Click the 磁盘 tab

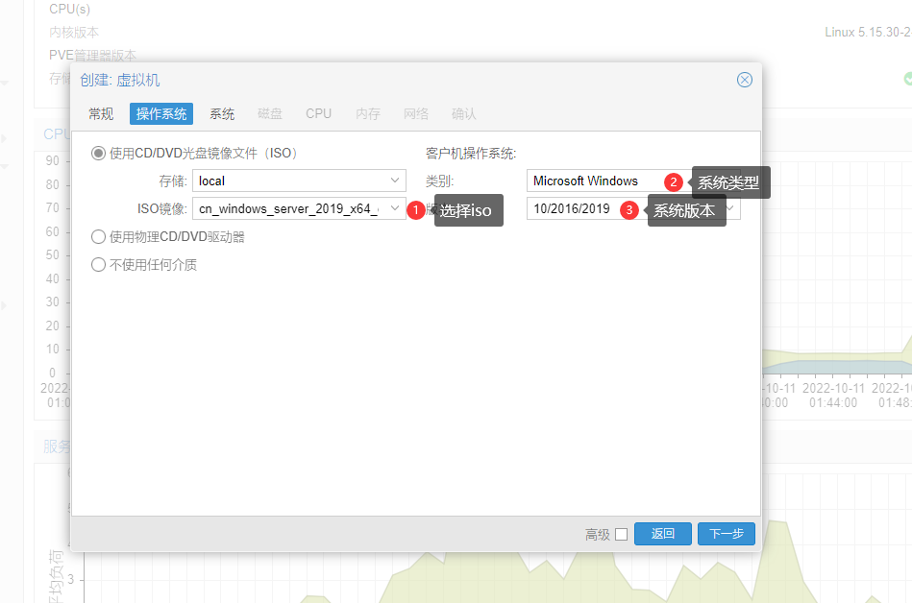[x=270, y=114]
